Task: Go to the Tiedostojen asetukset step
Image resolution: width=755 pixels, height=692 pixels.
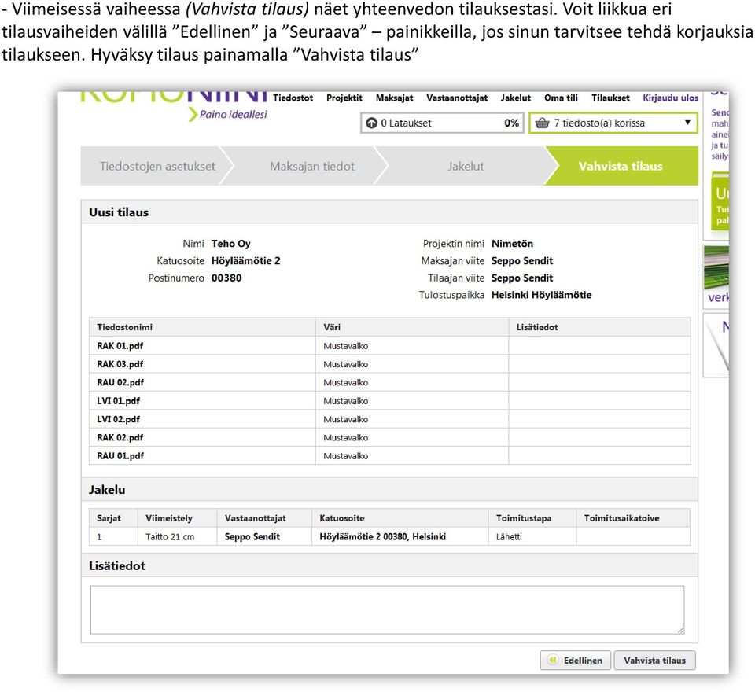Action: pyautogui.click(x=157, y=166)
